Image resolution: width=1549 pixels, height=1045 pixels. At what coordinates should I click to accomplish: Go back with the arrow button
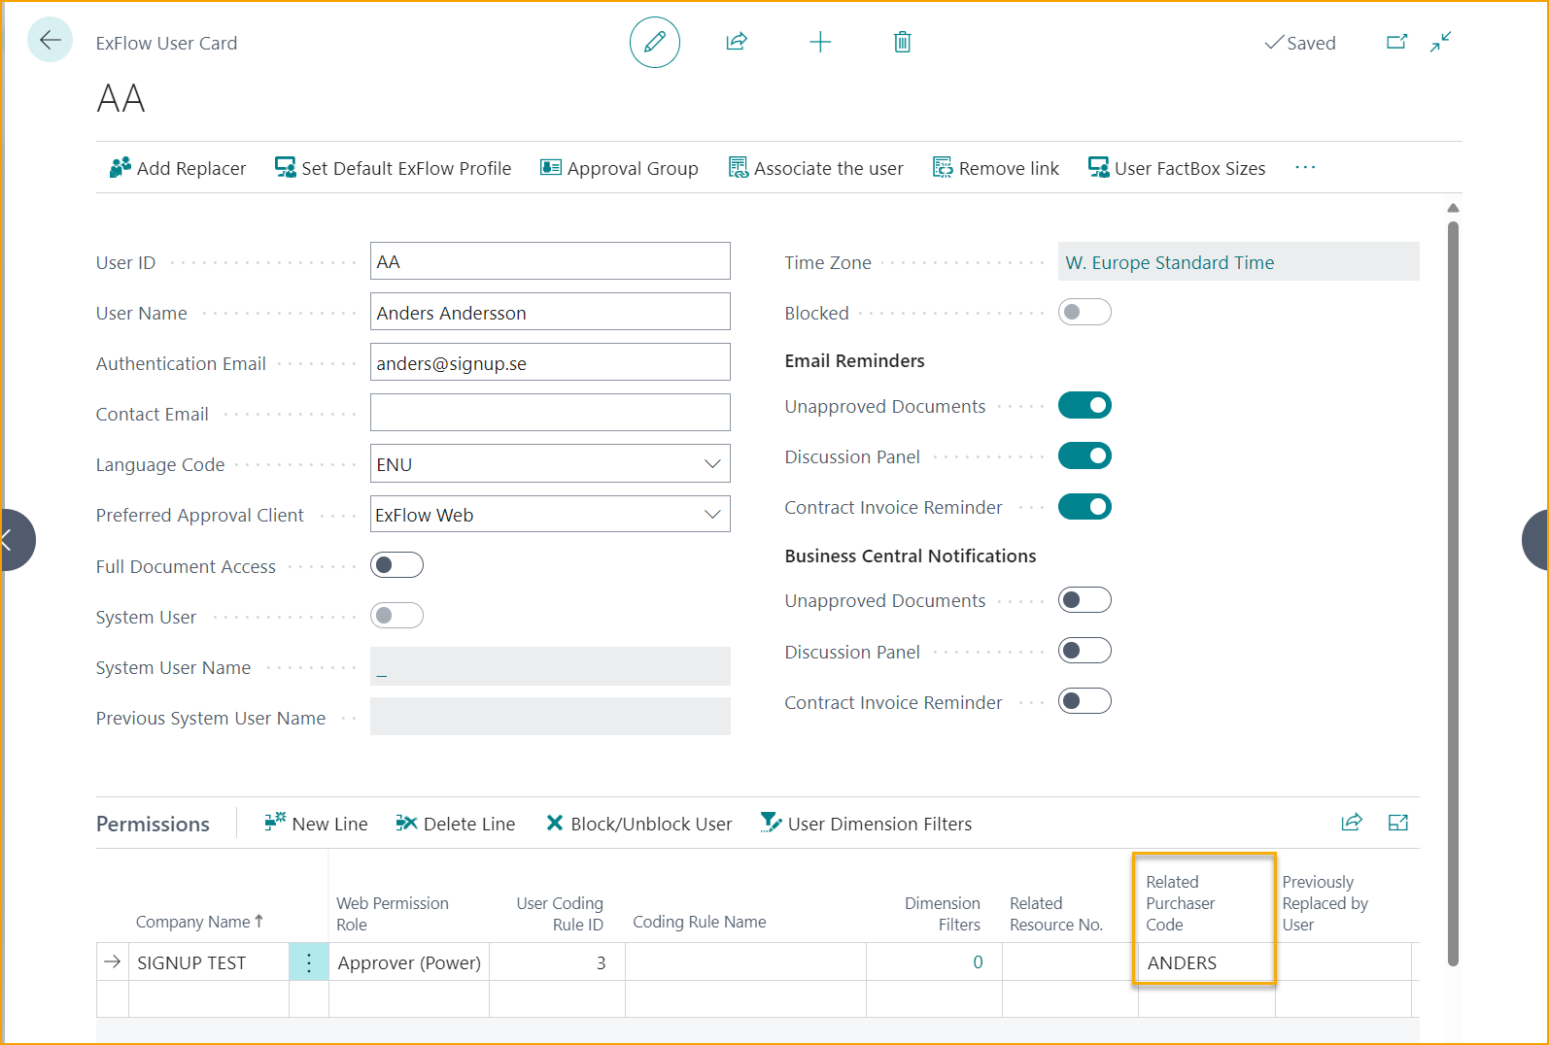tap(50, 41)
